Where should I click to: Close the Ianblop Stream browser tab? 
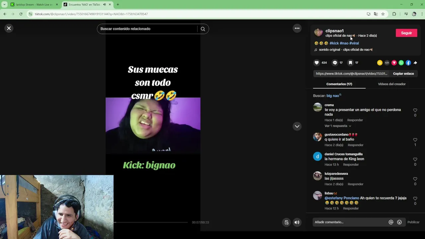[57, 5]
